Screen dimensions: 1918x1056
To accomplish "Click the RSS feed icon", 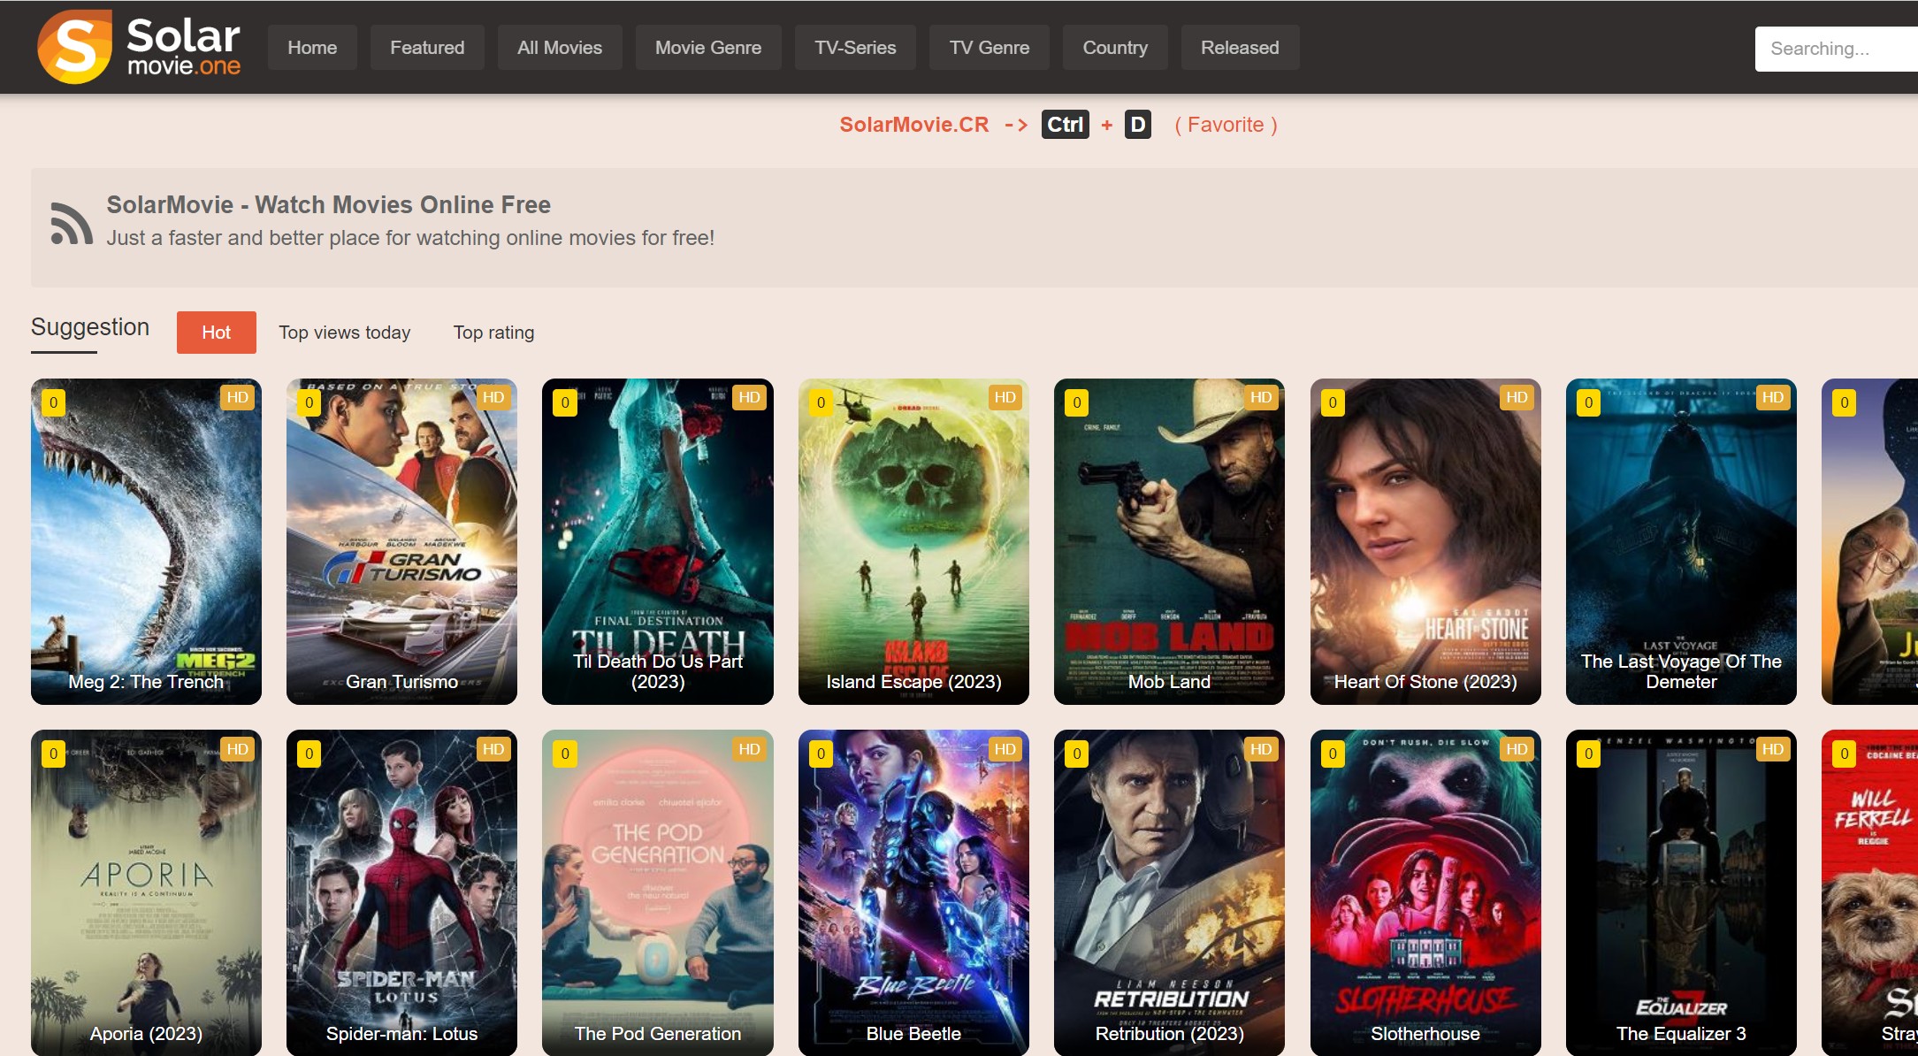I will (72, 221).
